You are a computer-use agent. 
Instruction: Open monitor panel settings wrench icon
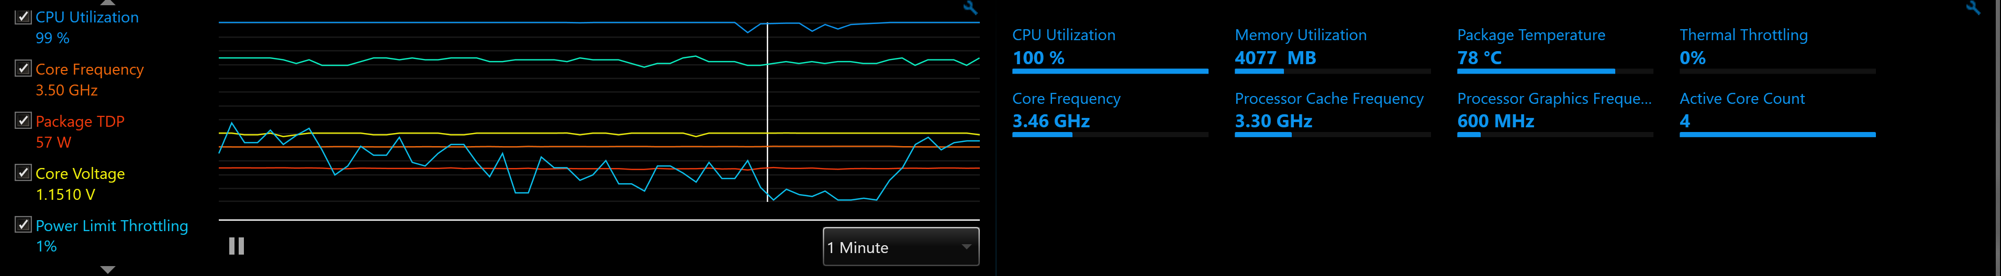point(1973,8)
